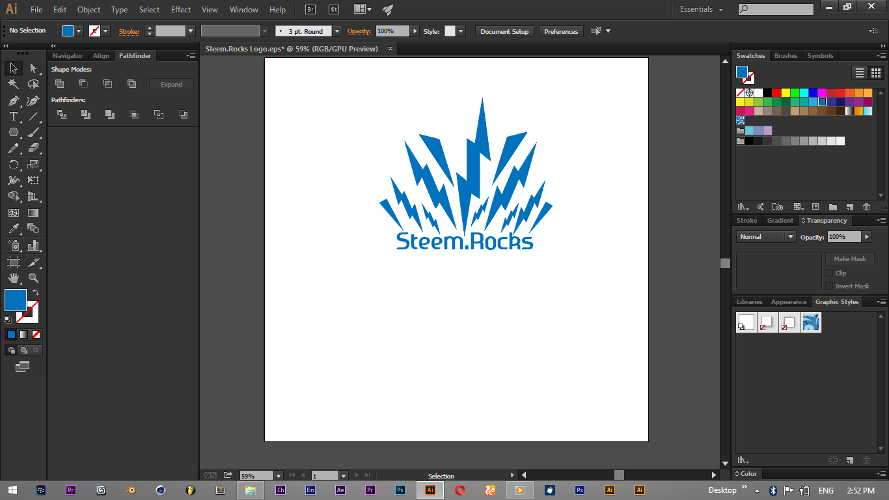Click the Fill color box in toolbar
The width and height of the screenshot is (889, 500).
point(15,300)
